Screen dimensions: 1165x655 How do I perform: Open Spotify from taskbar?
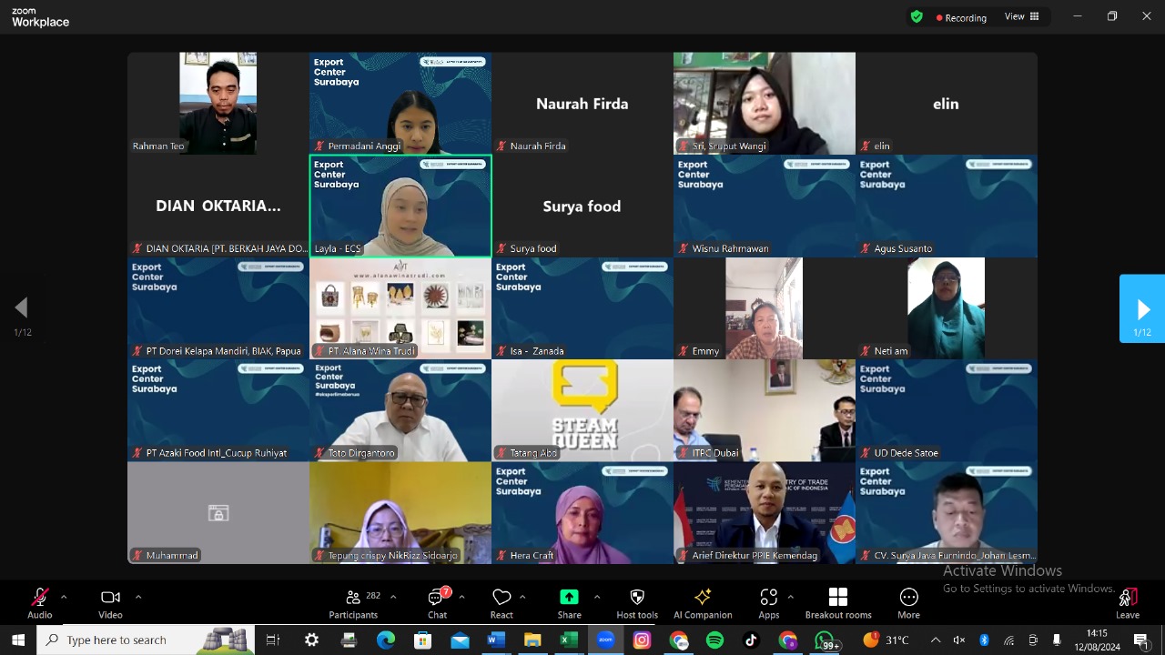(x=715, y=640)
